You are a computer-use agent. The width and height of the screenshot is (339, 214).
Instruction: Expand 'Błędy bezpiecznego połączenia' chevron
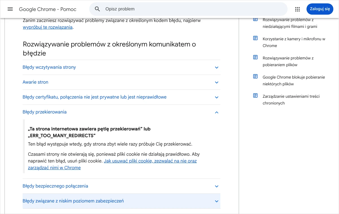(217, 186)
